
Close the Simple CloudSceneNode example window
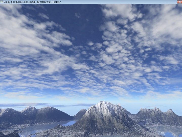[180, 2]
